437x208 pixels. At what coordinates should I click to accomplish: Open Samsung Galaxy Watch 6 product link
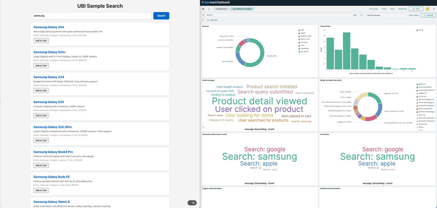(52, 202)
